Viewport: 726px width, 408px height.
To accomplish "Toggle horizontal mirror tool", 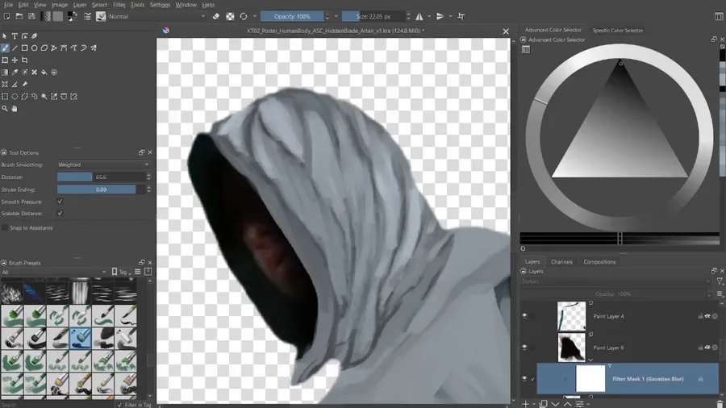I will pyautogui.click(x=419, y=16).
